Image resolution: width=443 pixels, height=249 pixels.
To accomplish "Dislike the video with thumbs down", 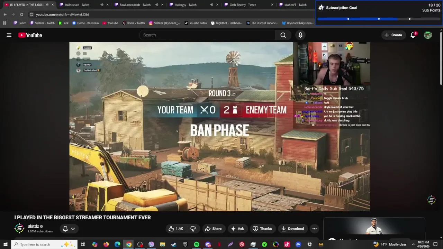I will (193, 229).
